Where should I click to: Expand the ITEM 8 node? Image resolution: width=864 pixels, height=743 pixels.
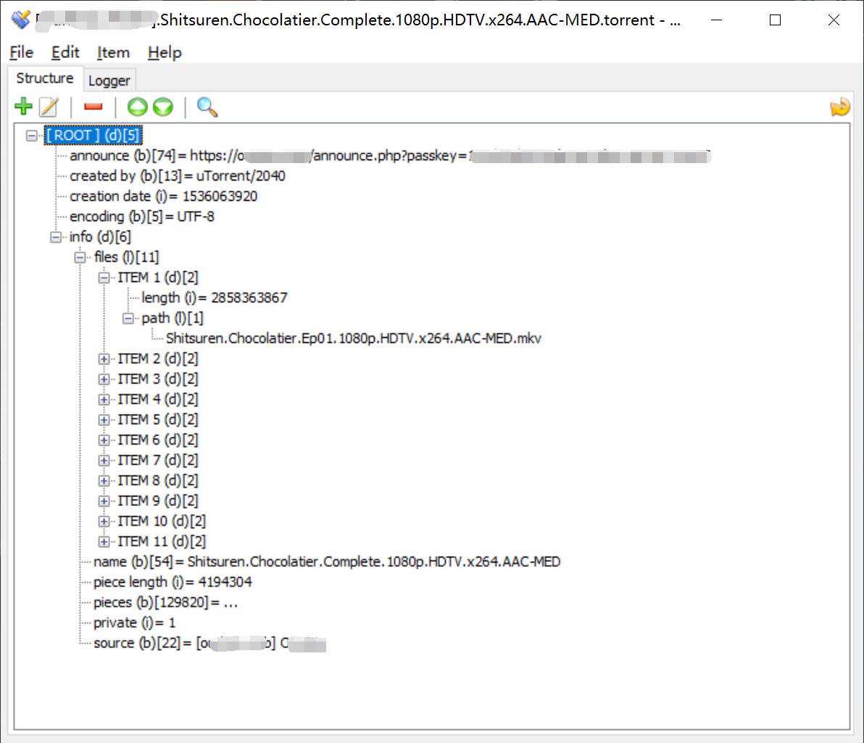pyautogui.click(x=104, y=481)
